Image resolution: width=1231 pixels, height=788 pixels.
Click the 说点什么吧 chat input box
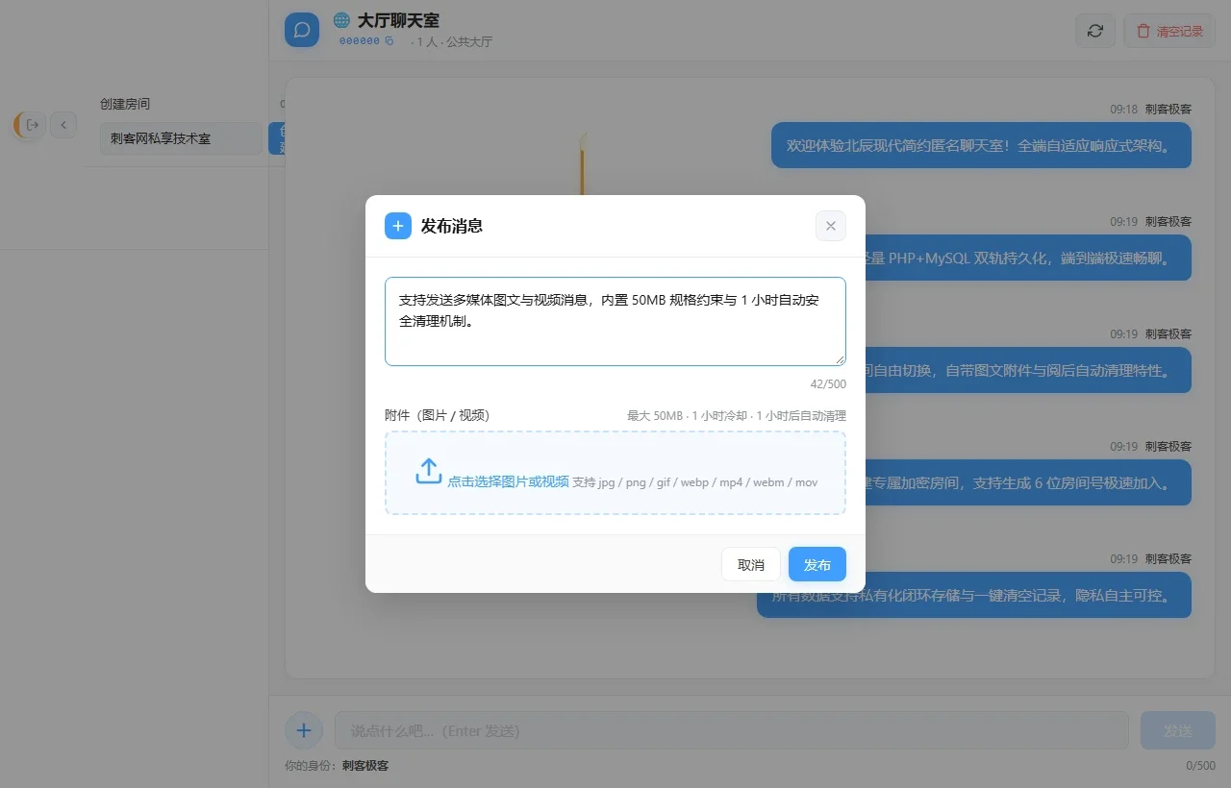point(731,730)
